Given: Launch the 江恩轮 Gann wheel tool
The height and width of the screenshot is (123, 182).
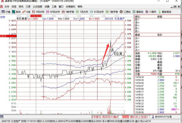Looking at the screenshot, I should click(125, 12).
